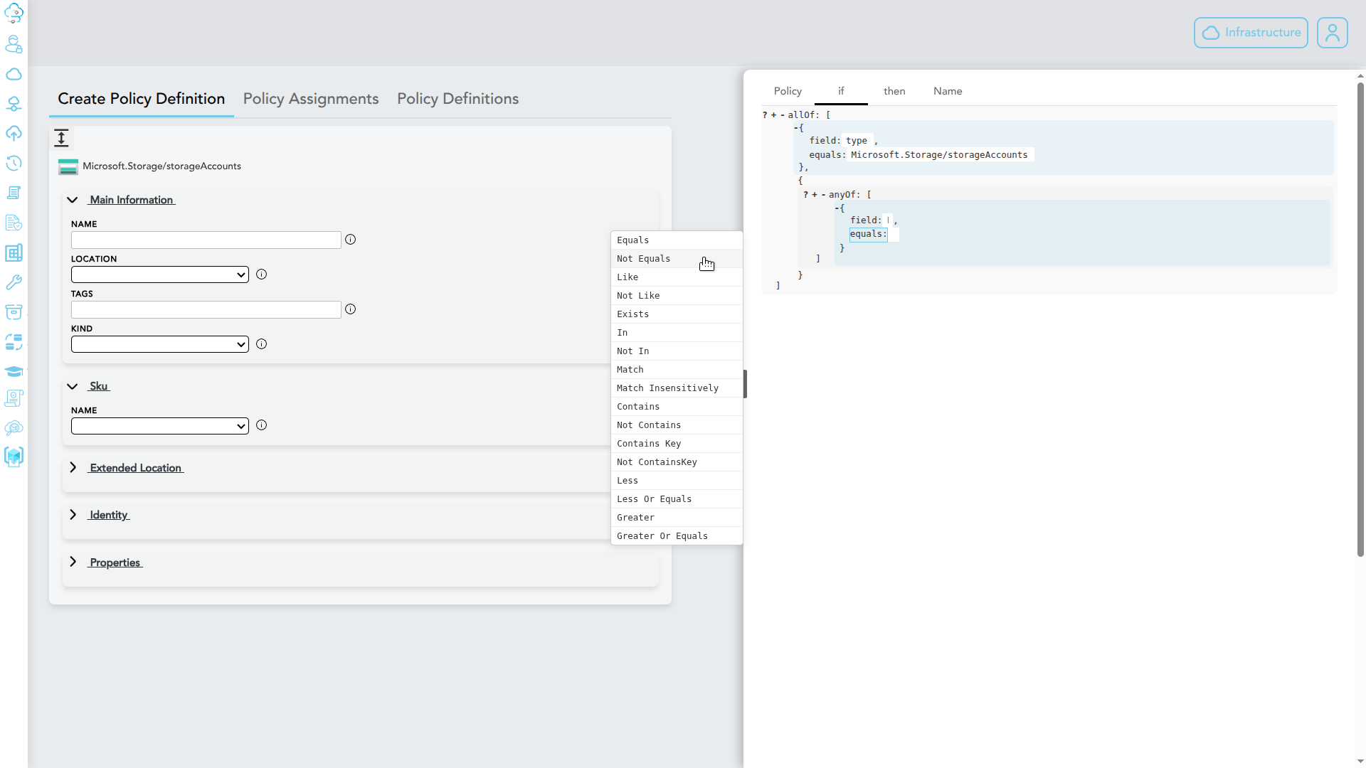The width and height of the screenshot is (1366, 768).
Task: Show info for Main Information NAME field
Action: (350, 240)
